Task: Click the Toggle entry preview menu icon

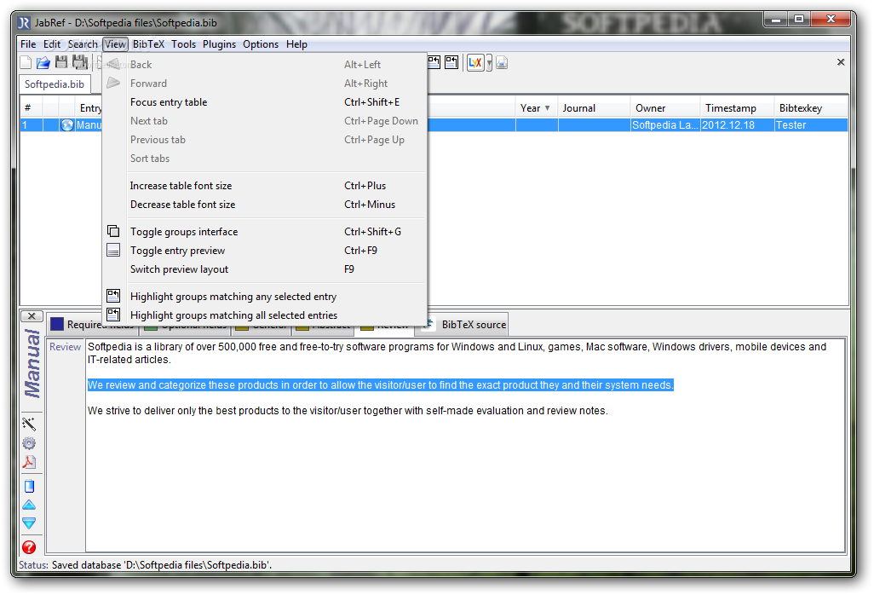Action: point(113,251)
